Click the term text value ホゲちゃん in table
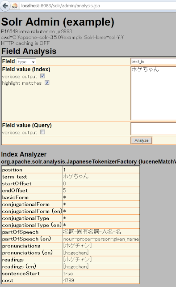The image size is (176, 287). pyautogui.click(x=75, y=176)
